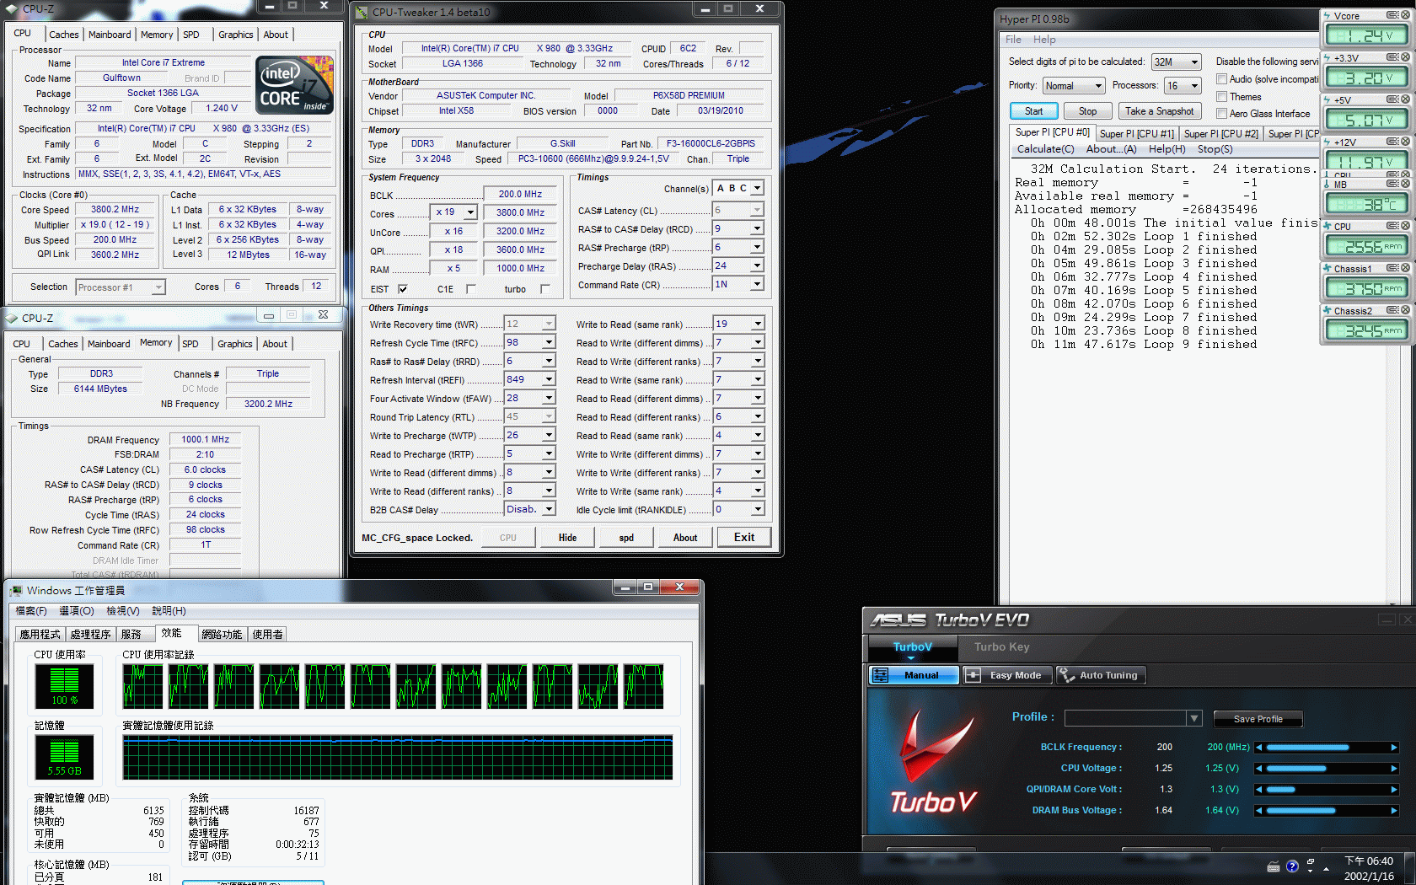Screen dimensions: 1416x885
Task: Click QPI/DRAM Core Volt slider bar
Action: coord(1327,790)
